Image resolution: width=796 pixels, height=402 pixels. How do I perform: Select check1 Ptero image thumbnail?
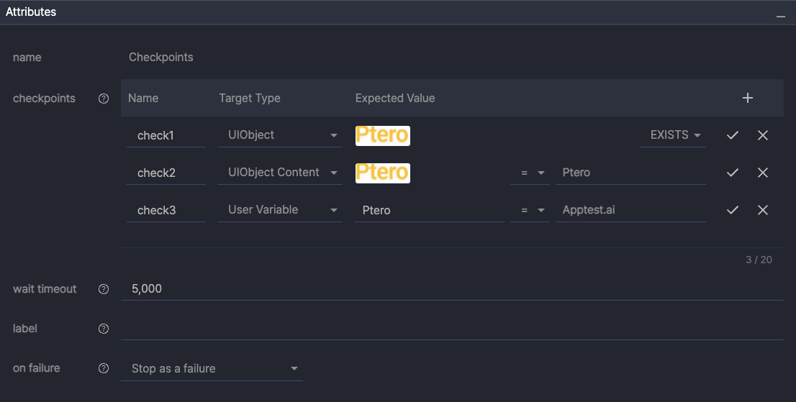pos(382,135)
